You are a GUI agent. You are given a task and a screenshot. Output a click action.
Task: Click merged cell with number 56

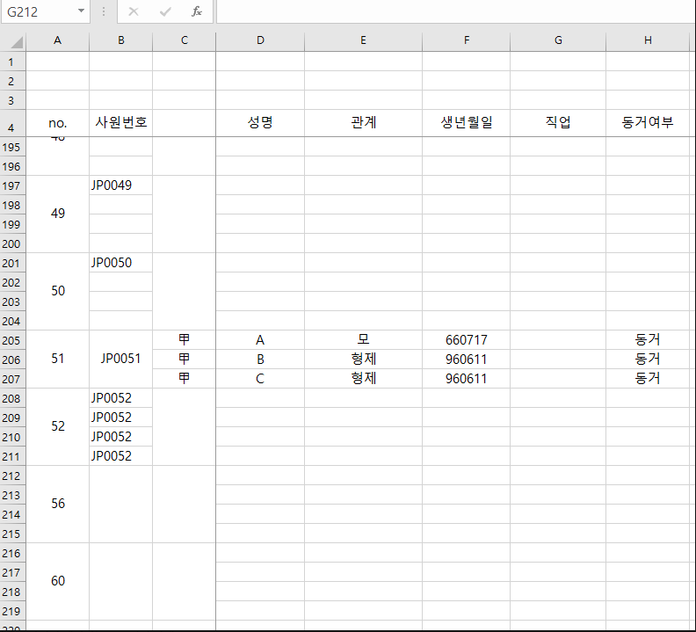click(58, 504)
